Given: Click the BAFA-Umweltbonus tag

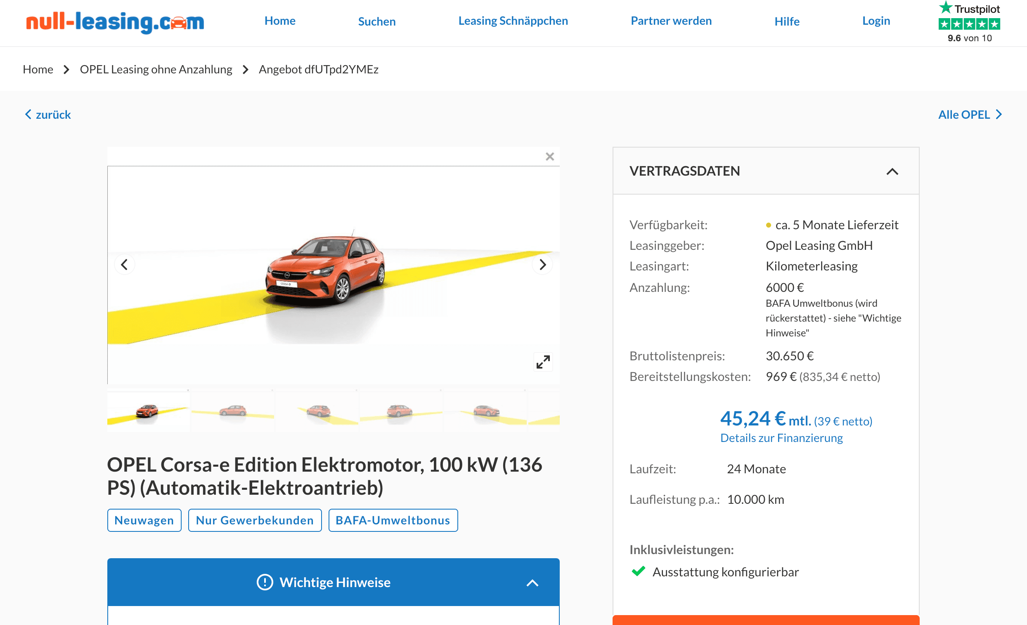Looking at the screenshot, I should [x=393, y=520].
